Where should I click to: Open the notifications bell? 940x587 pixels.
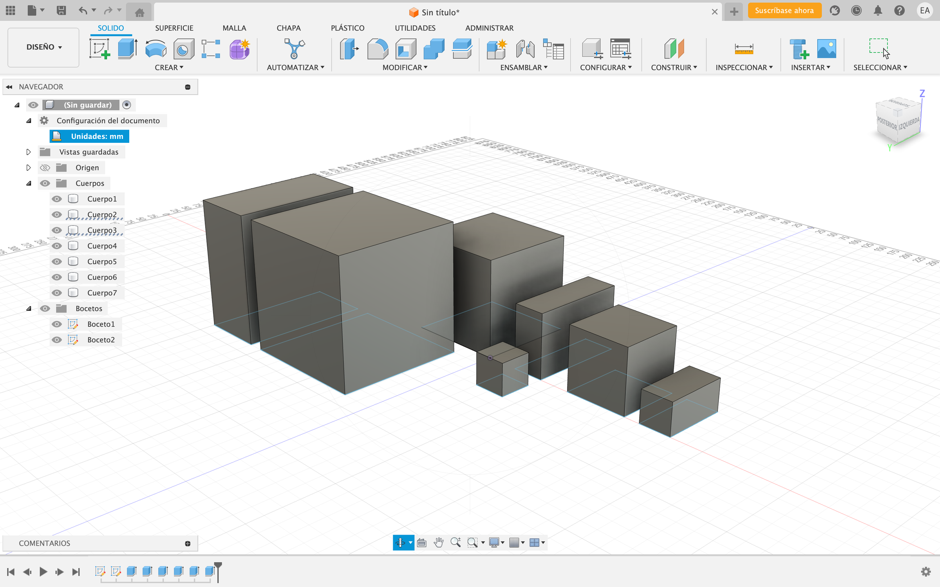pyautogui.click(x=878, y=11)
